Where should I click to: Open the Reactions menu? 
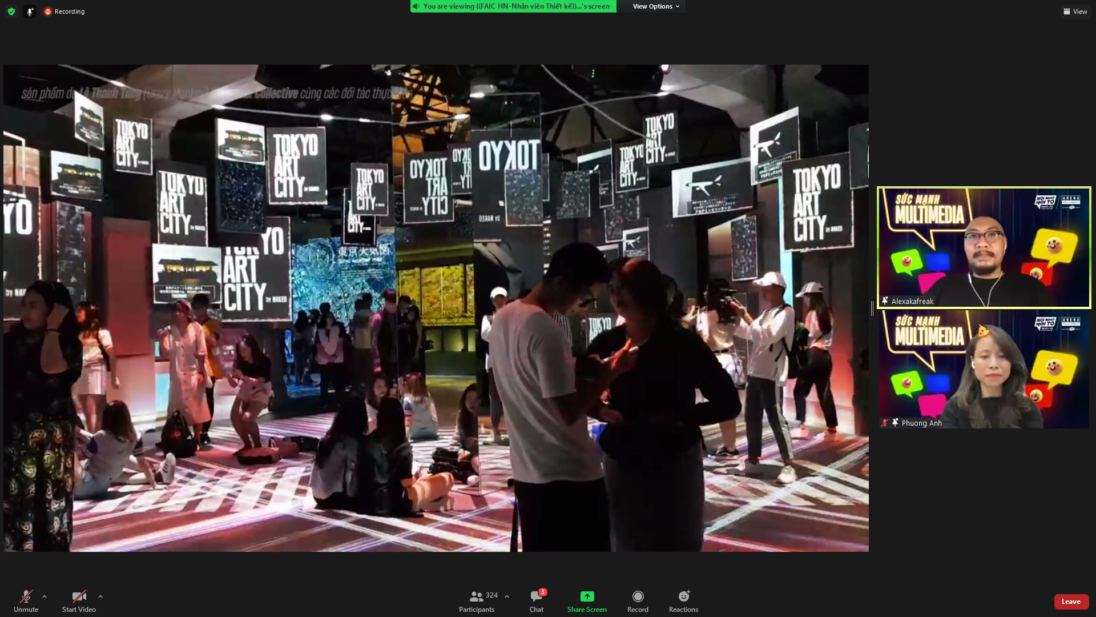(x=683, y=601)
